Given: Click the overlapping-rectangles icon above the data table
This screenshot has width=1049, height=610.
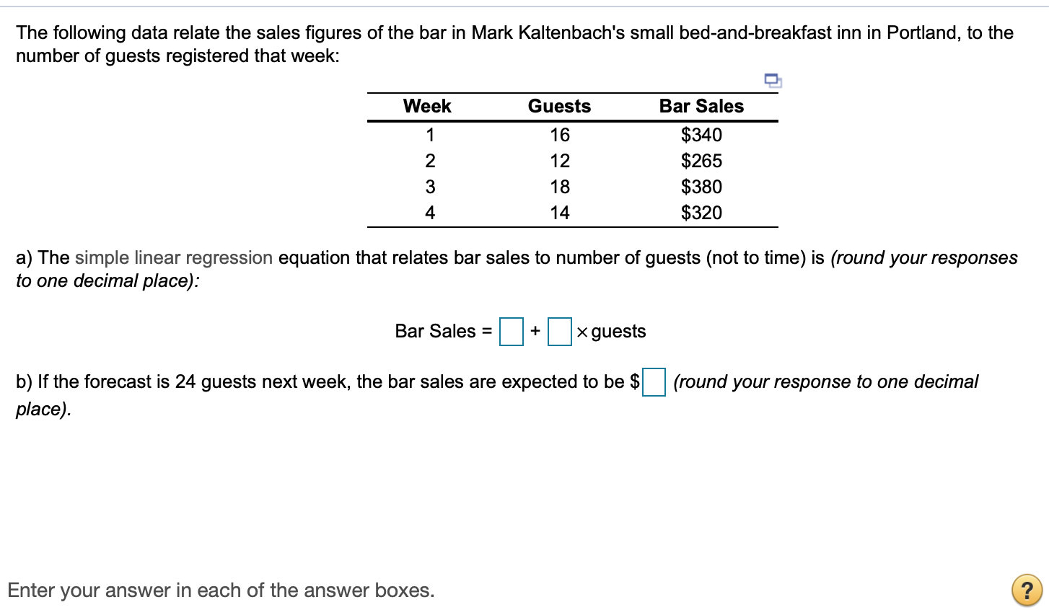Looking at the screenshot, I should [772, 81].
